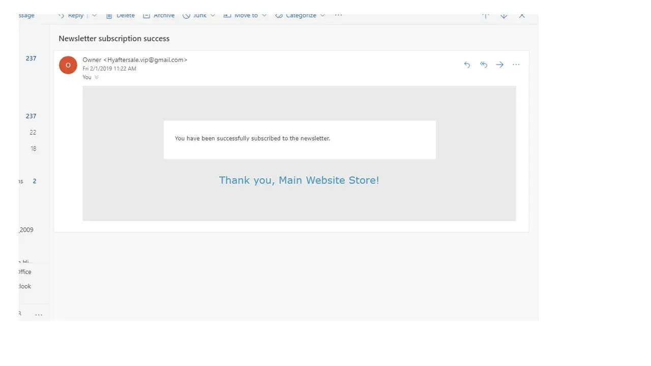The width and height of the screenshot is (651, 366).
Task: Go to next message with down arrow
Action: (x=504, y=15)
